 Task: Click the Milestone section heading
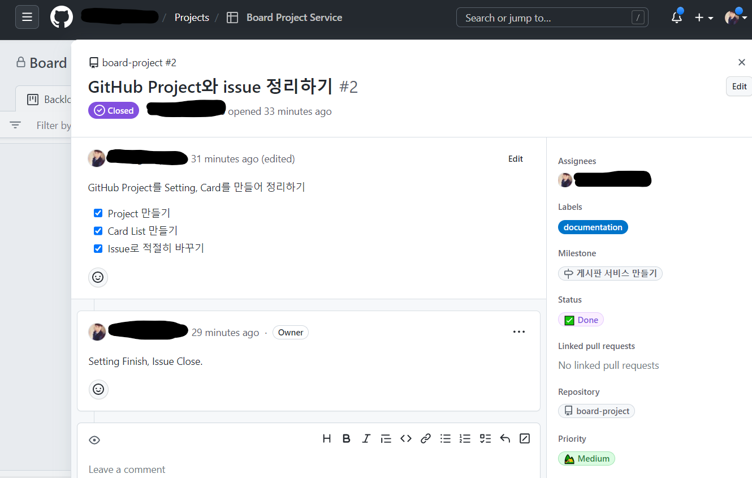point(577,253)
